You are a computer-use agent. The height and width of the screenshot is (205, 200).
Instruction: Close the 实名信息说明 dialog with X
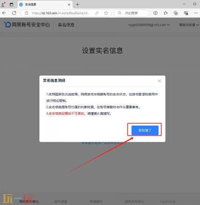[159, 81]
